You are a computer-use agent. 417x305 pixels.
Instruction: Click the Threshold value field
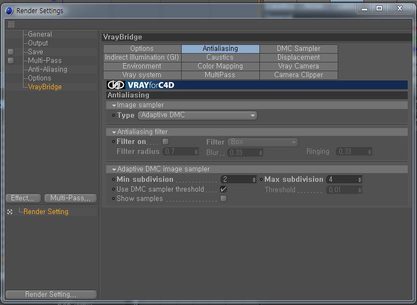pyautogui.click(x=342, y=190)
